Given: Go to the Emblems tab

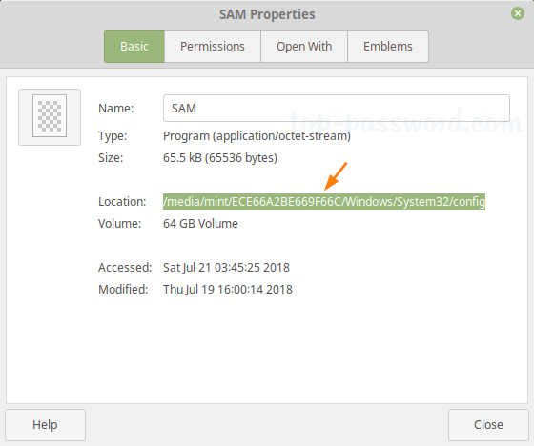Looking at the screenshot, I should point(388,47).
